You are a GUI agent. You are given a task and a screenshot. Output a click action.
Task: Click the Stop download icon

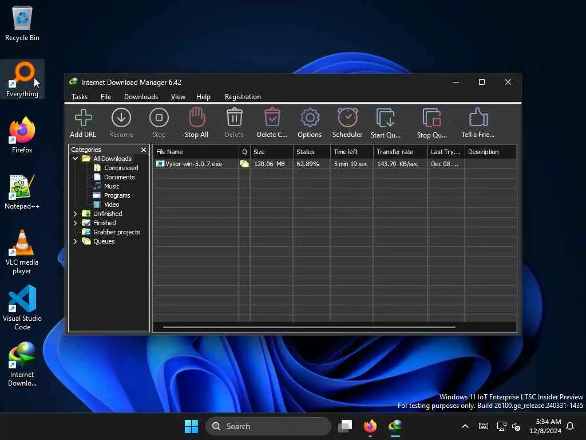(x=159, y=117)
